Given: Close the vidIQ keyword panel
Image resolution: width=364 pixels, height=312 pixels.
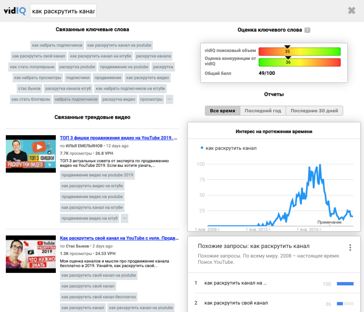Looking at the screenshot, I should 352,10.
